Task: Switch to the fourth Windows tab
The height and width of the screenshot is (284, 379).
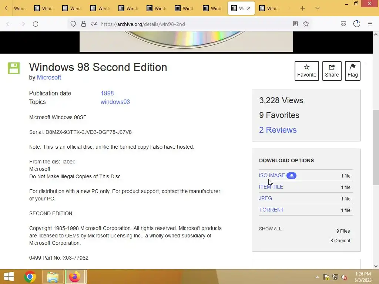Action: click(100, 9)
